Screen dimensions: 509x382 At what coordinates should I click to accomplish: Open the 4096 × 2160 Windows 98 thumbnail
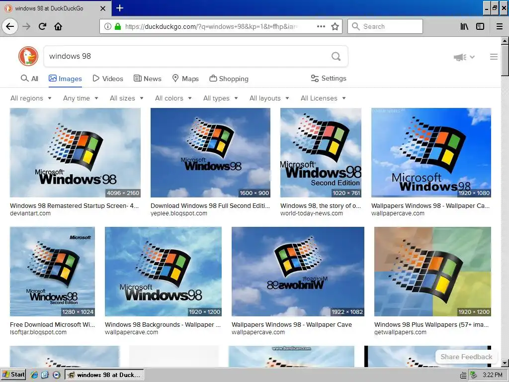[x=76, y=153]
